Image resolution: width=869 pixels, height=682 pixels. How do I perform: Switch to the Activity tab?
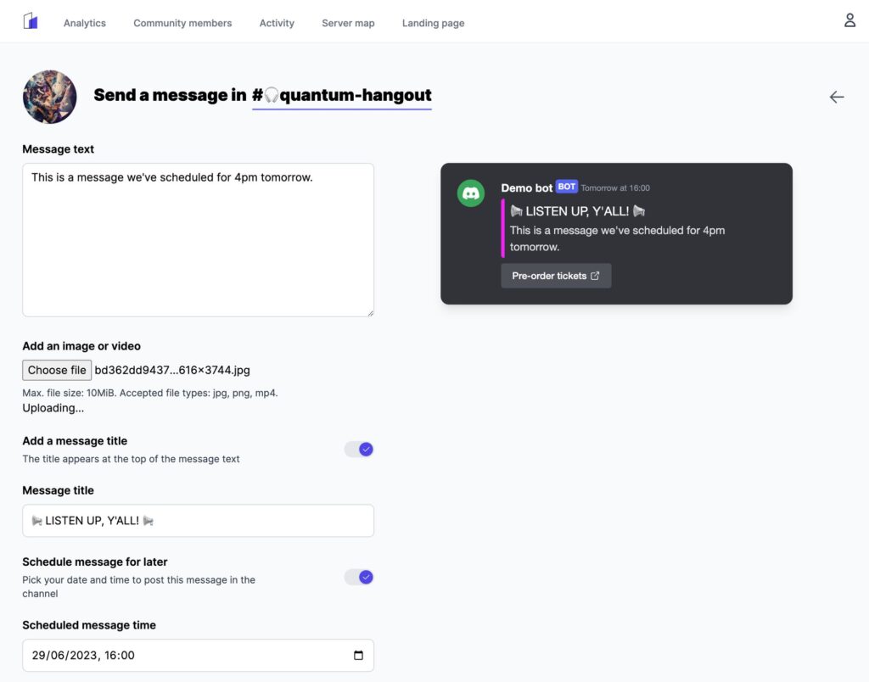point(277,23)
